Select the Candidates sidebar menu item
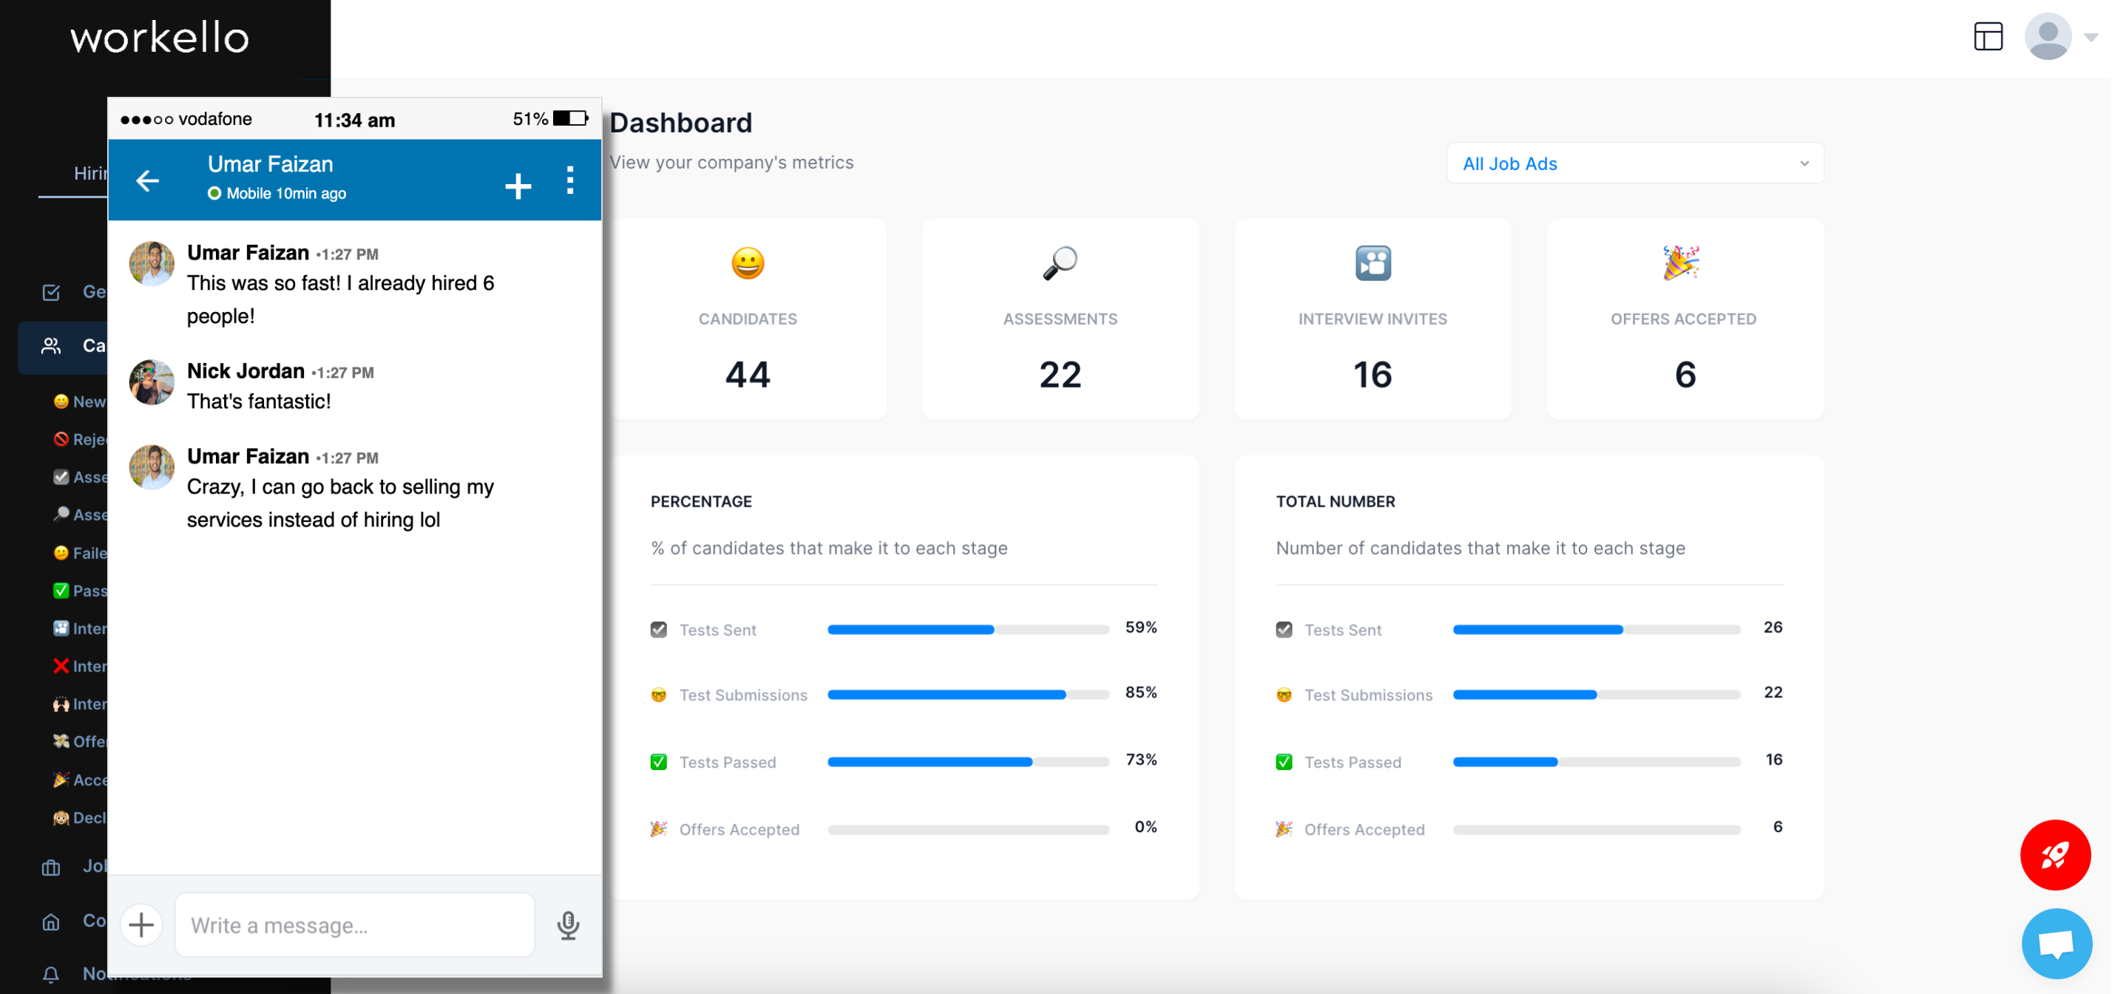 click(63, 346)
